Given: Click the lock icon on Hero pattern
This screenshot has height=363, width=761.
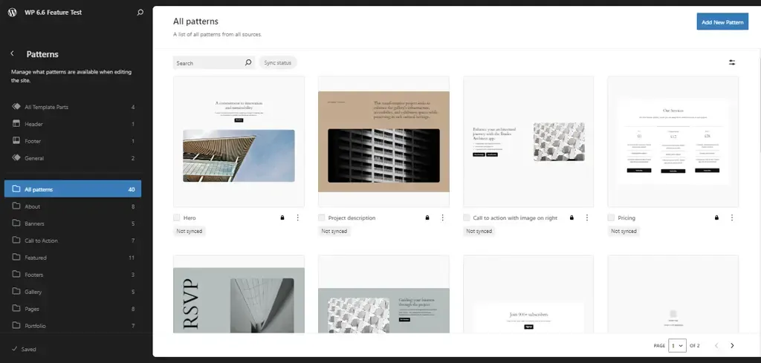Looking at the screenshot, I should (282, 218).
